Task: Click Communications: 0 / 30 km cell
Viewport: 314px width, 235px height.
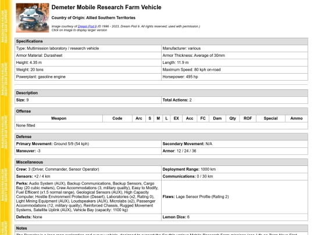Action: coord(234,176)
